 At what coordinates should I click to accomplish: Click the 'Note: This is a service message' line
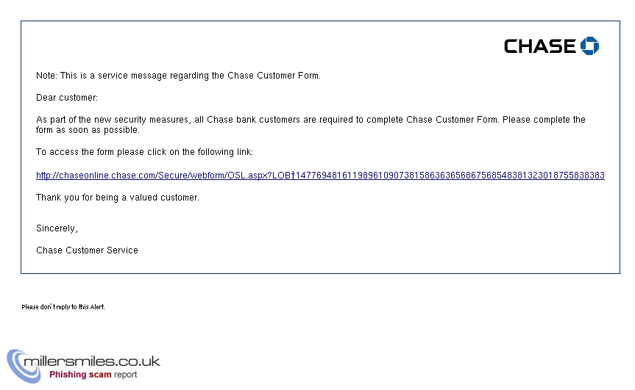178,76
